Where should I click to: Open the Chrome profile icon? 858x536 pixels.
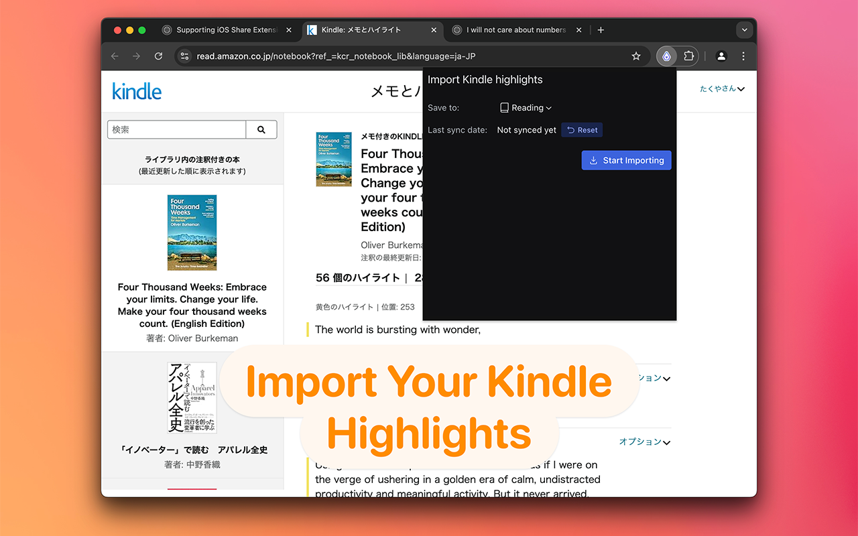721,56
